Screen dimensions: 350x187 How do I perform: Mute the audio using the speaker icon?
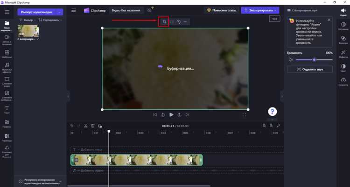coord(291,60)
